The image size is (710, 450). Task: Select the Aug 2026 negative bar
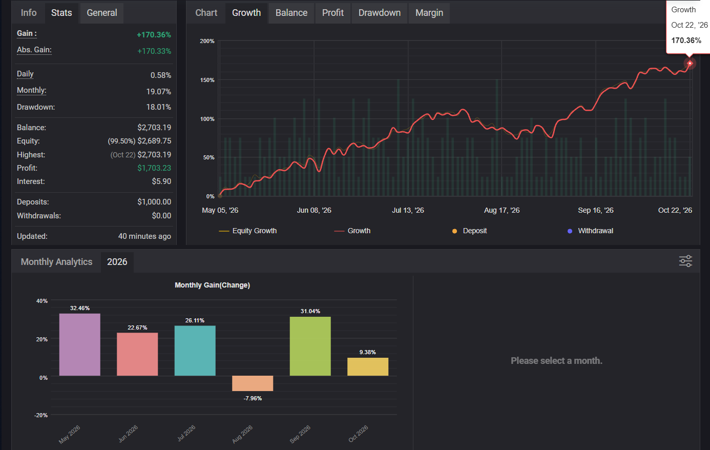tap(253, 383)
